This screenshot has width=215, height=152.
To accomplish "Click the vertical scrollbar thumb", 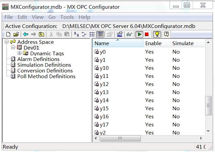I will [208, 105].
